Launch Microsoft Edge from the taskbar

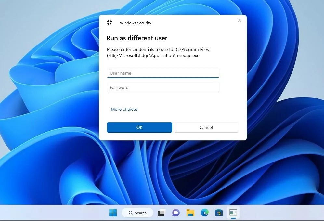tap(204, 213)
